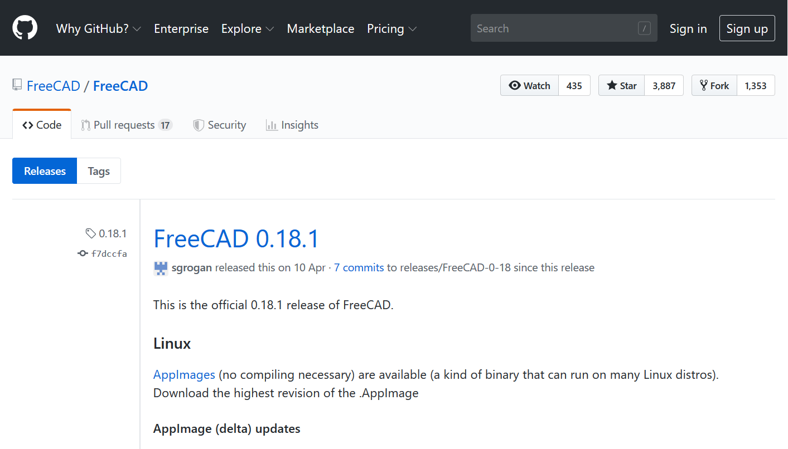788x449 pixels.
Task: View the 435 watchers count
Action: 574,85
